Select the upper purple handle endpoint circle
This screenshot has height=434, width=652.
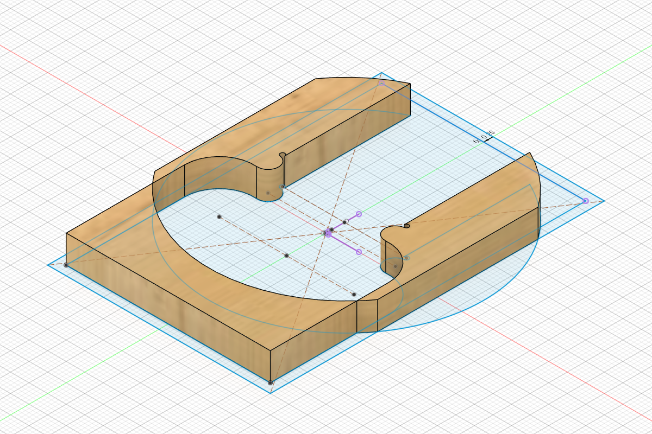[x=359, y=214]
